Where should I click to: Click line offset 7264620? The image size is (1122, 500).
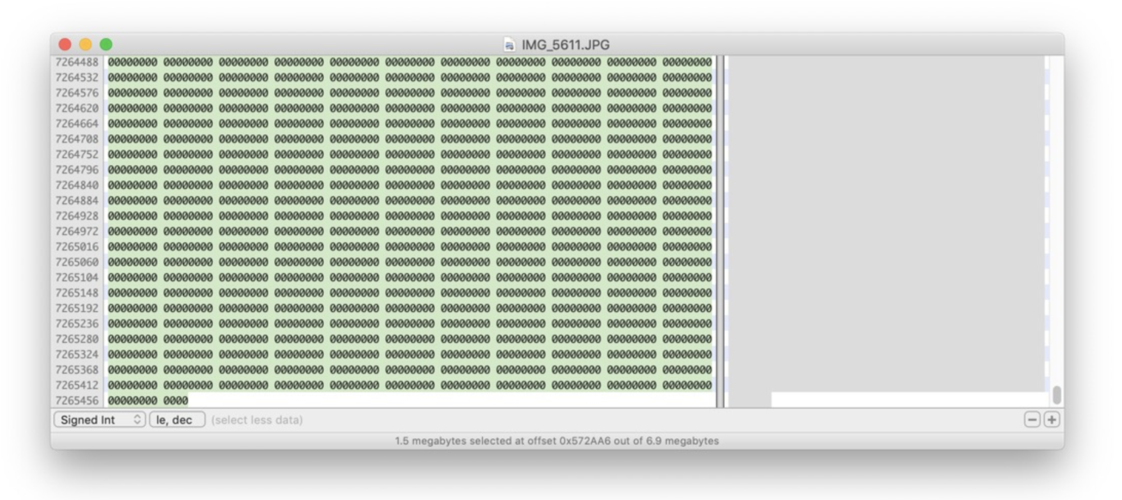coord(77,108)
